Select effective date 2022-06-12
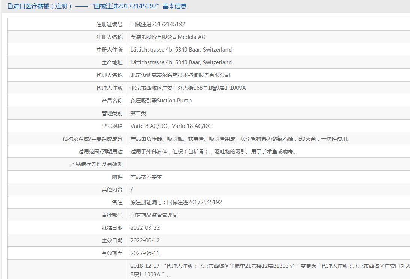Screen dimensions: 410x279 click(x=145, y=240)
